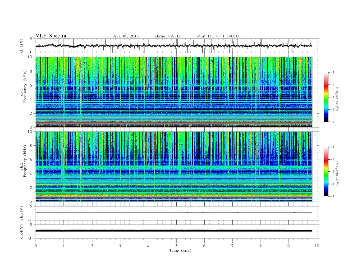This screenshot has width=357, height=276.
Task: Click the 'ch.4(V)' axis label
Action: [22, 231]
